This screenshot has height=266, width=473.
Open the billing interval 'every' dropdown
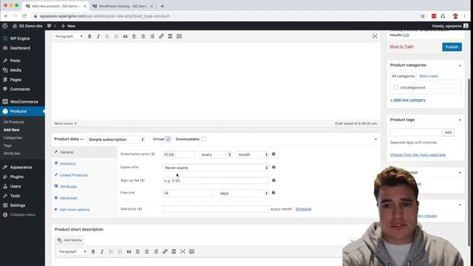[x=216, y=154]
